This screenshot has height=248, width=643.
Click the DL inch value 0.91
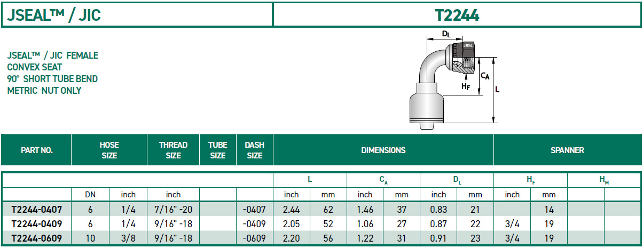pyautogui.click(x=438, y=238)
